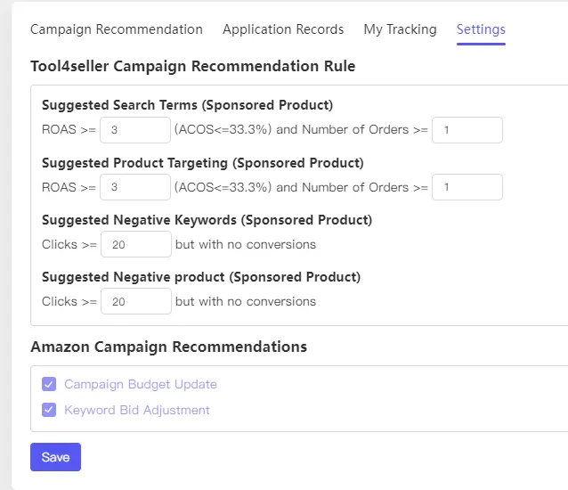The image size is (568, 490).
Task: Click the Campaign Budget Update label text
Action: [x=141, y=385]
